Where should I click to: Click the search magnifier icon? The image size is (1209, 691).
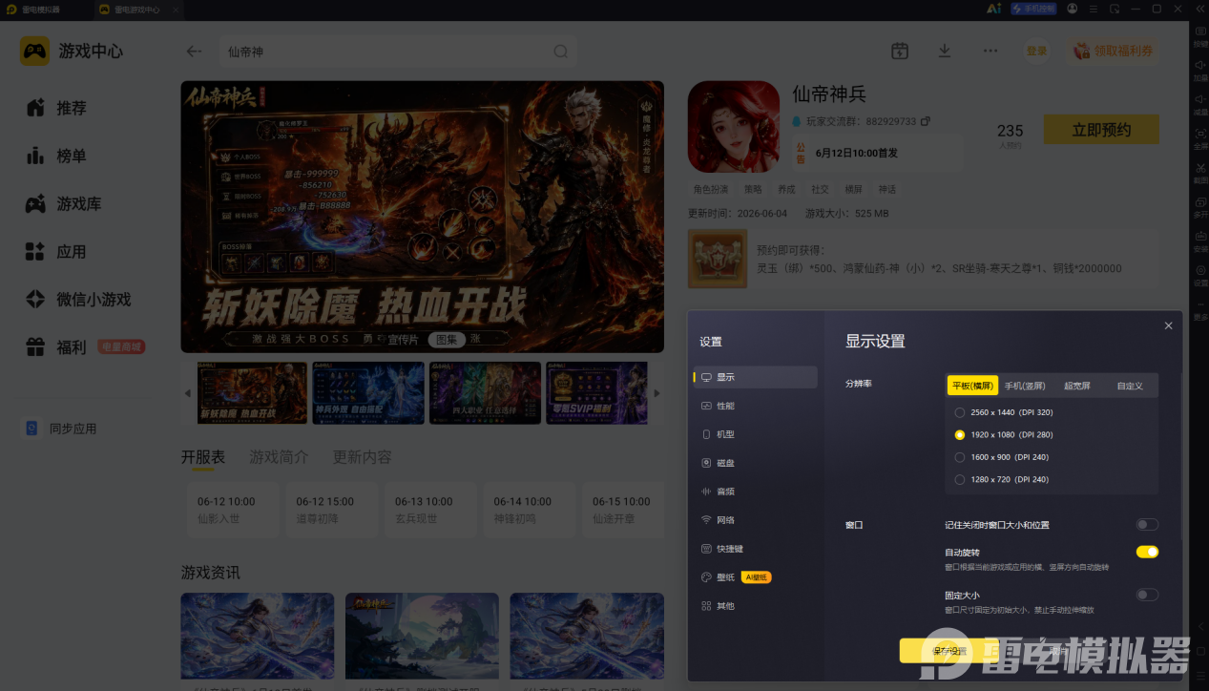click(x=561, y=52)
